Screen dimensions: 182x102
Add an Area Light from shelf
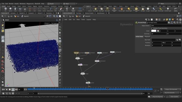pos(107,9)
